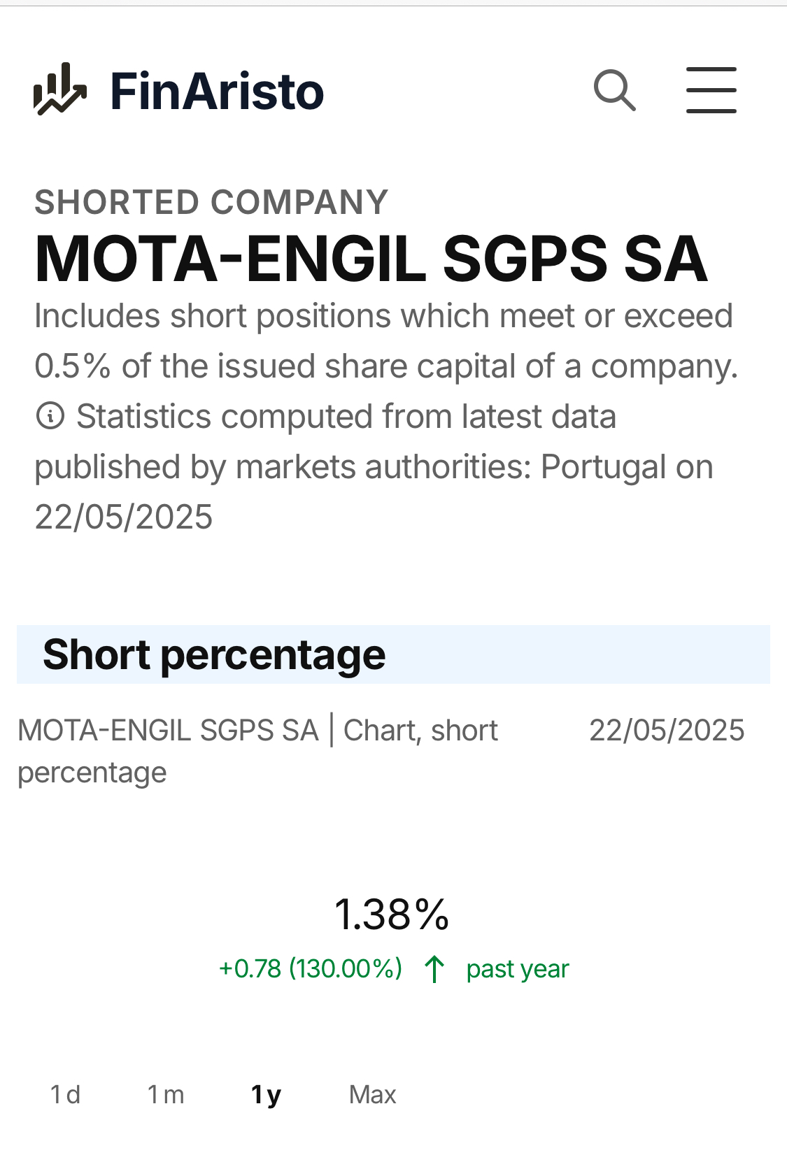Select the 1y time range

(266, 1094)
